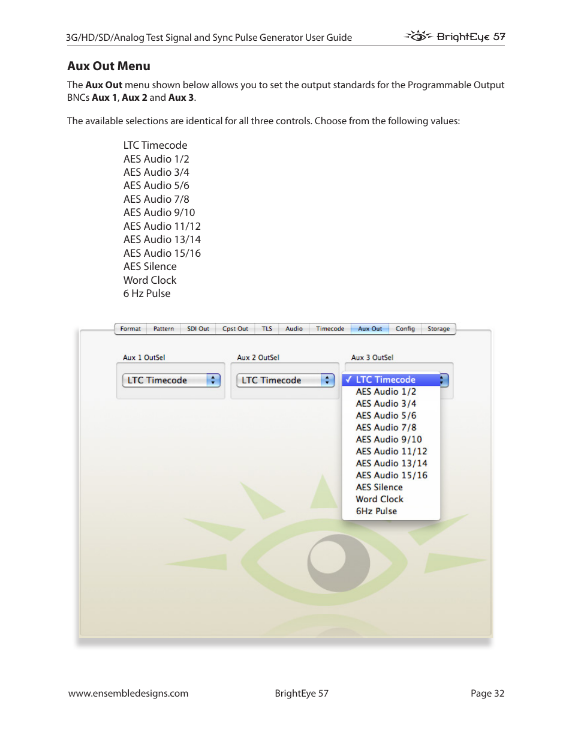This screenshot has width=572, height=741.
Task: Open the Timecode tab
Action: coord(330,329)
